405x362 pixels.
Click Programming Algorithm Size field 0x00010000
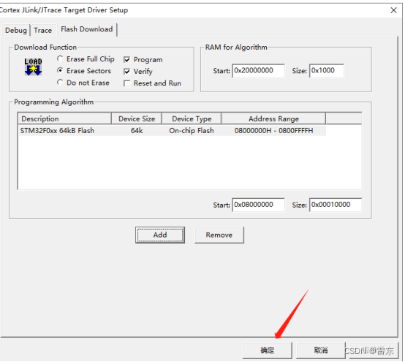tap(336, 205)
